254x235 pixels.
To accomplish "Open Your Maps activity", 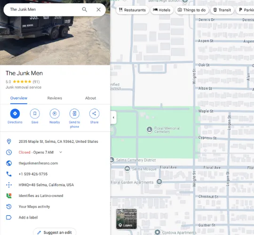I will coord(34,206).
